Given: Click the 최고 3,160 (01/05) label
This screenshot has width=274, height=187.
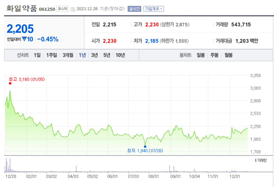Looking at the screenshot, I should pyautogui.click(x=27, y=79).
